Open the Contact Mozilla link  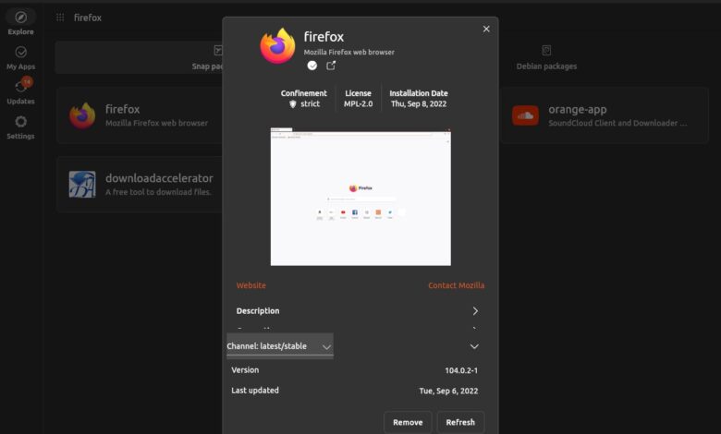point(456,285)
